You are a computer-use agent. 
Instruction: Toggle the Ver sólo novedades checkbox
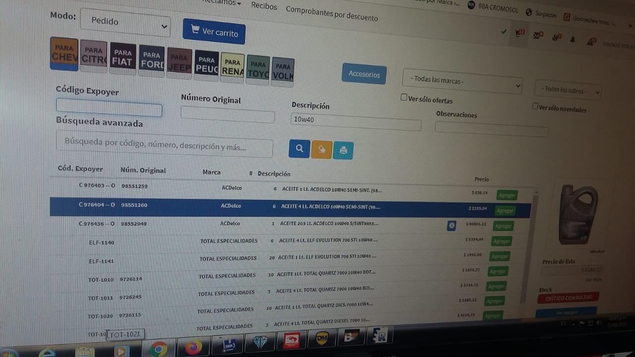535,106
